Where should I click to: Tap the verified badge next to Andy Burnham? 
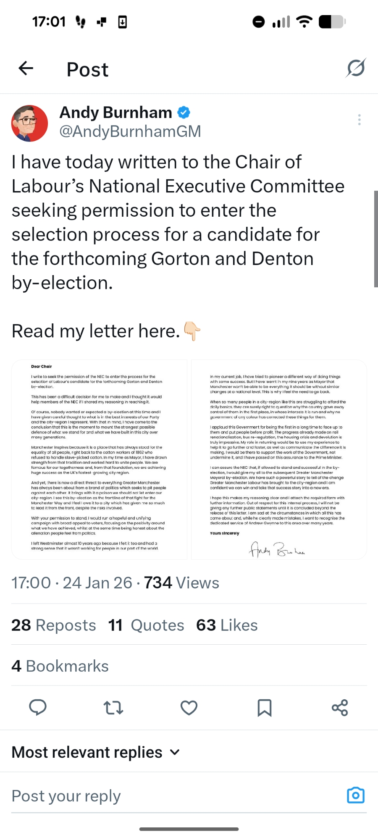184,113
